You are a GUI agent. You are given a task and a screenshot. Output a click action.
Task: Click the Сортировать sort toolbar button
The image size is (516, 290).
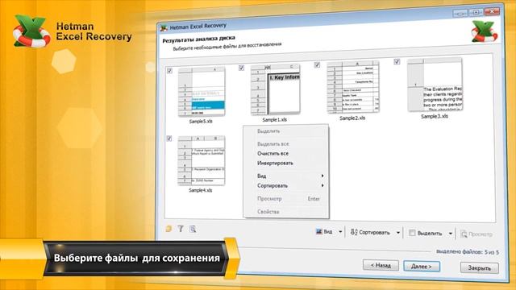tap(370, 232)
